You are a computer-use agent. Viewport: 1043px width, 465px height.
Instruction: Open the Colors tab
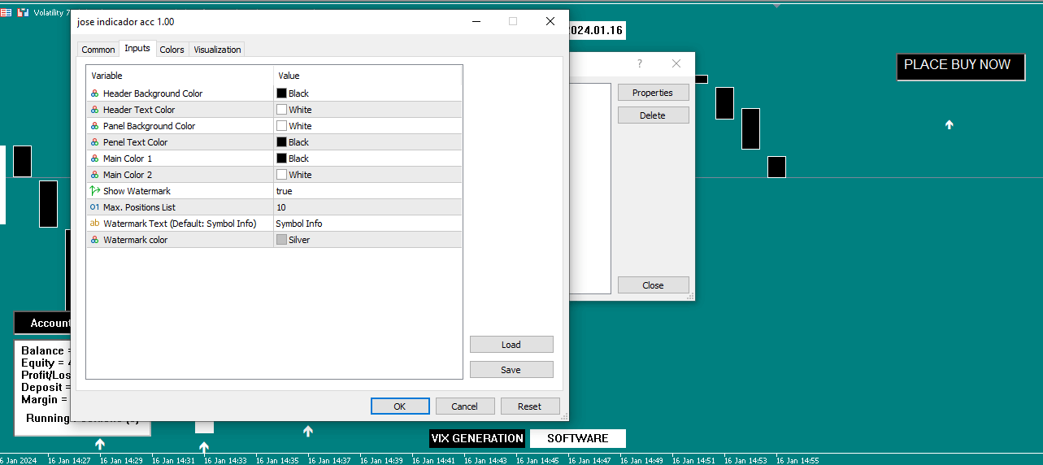(172, 50)
